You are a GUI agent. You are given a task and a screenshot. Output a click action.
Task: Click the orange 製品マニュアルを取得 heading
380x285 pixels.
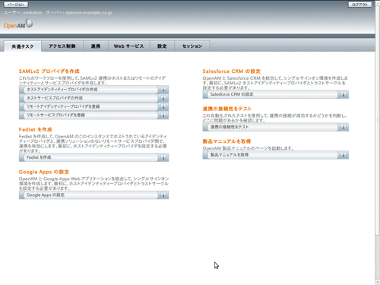[226, 141]
